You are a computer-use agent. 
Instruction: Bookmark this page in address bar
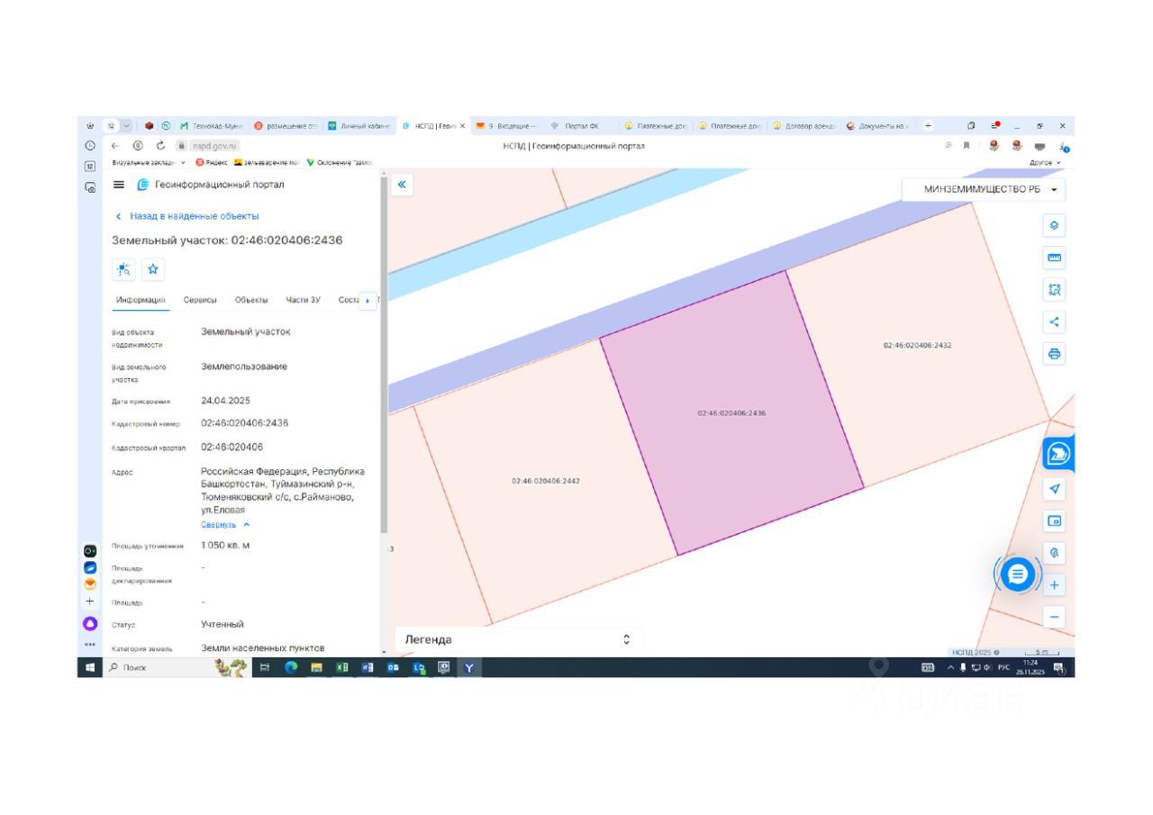pyautogui.click(x=967, y=145)
